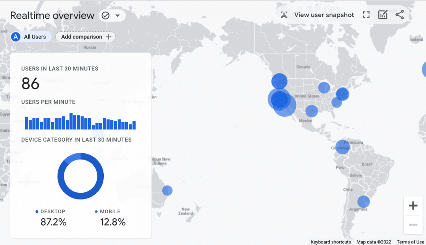Open the Terms of Use link
This screenshot has height=245, width=426.
410,242
